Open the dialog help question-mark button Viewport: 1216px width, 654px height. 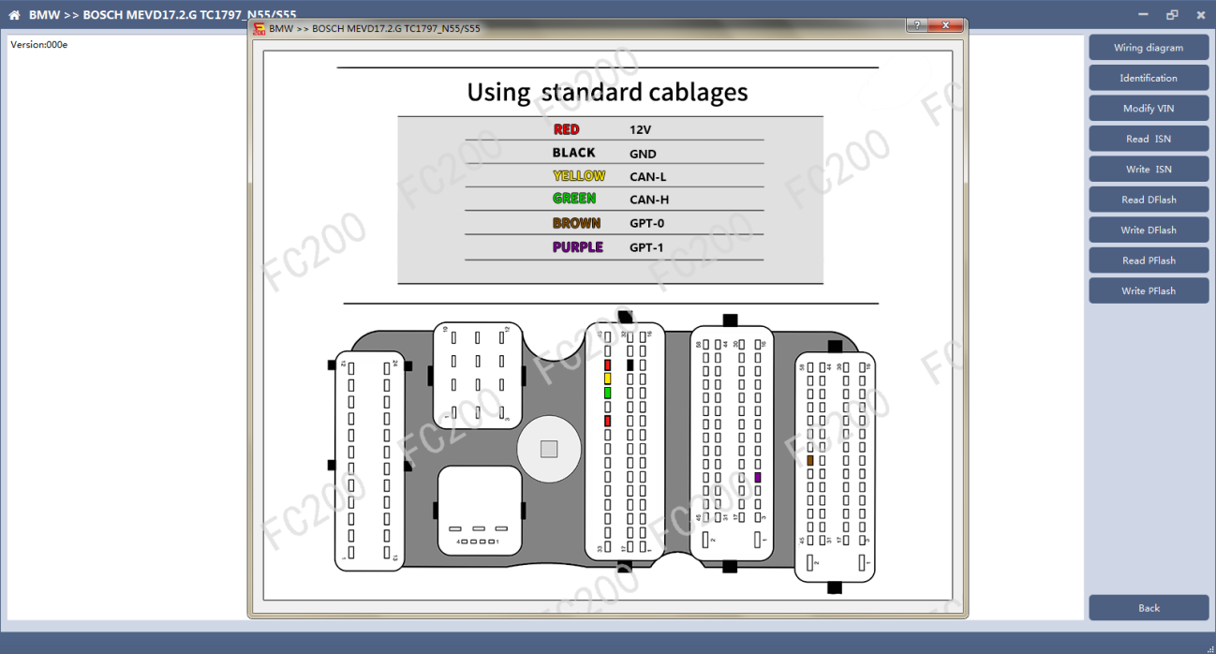[919, 25]
